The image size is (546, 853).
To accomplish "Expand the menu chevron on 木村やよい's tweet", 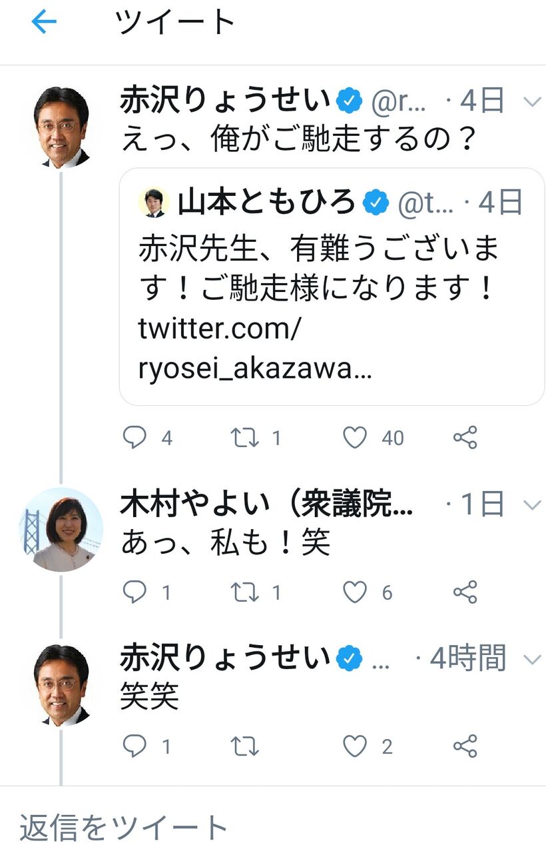I will pos(532,506).
